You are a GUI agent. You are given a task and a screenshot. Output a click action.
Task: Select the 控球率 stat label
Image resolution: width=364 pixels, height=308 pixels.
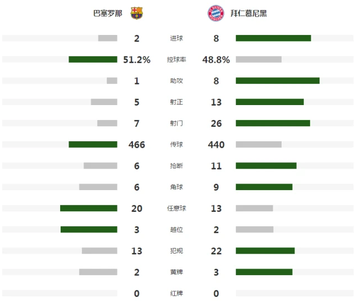176,59
